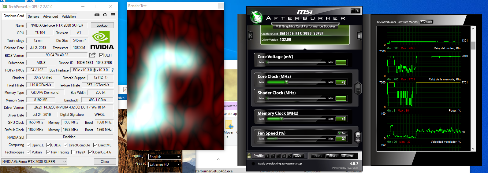Click the Name field NVIDIA GeForce RTX 2080 SUPER
488x173 pixels.
tap(57, 25)
